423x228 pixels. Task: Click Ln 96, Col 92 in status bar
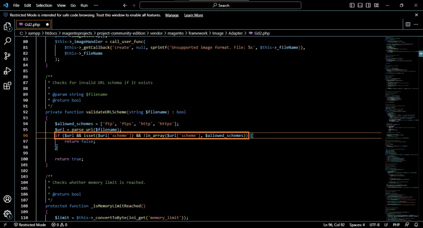pyautogui.click(x=334, y=225)
